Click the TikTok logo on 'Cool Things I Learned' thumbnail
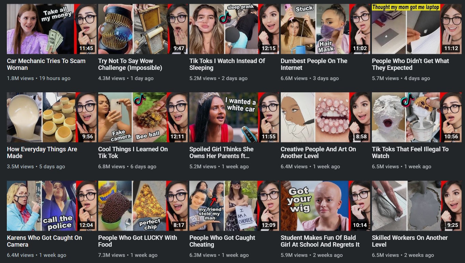 (x=140, y=99)
